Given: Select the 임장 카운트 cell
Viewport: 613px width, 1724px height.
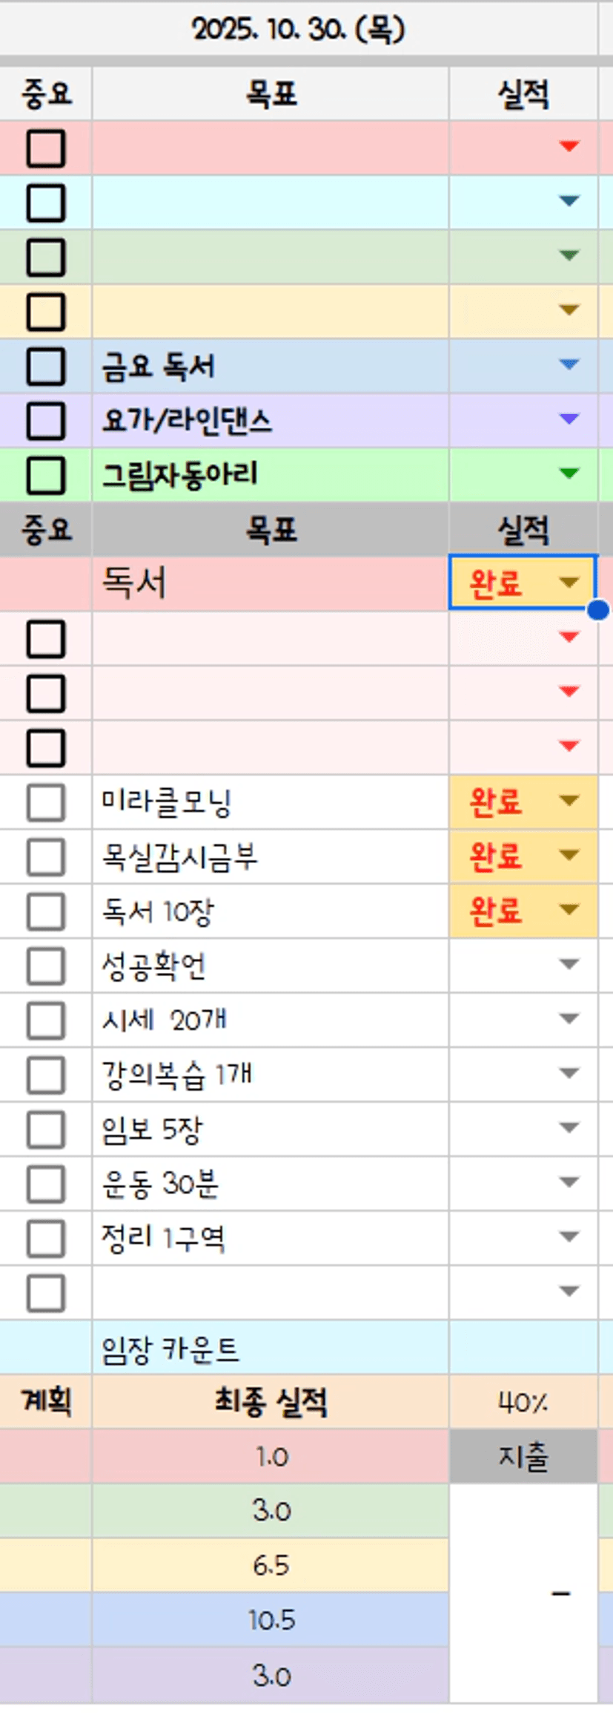Looking at the screenshot, I should tap(270, 1348).
